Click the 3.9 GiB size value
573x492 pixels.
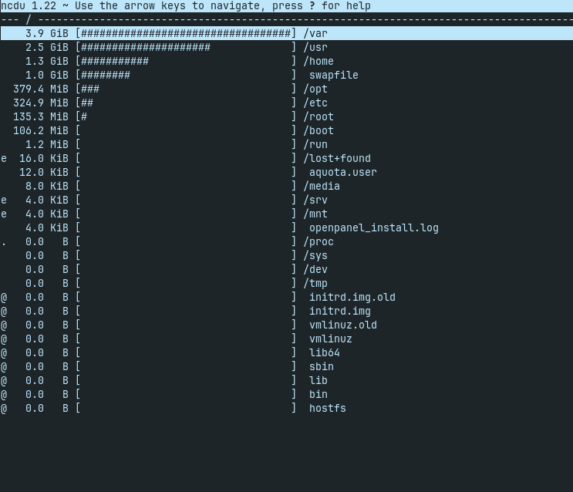pyautogui.click(x=47, y=33)
